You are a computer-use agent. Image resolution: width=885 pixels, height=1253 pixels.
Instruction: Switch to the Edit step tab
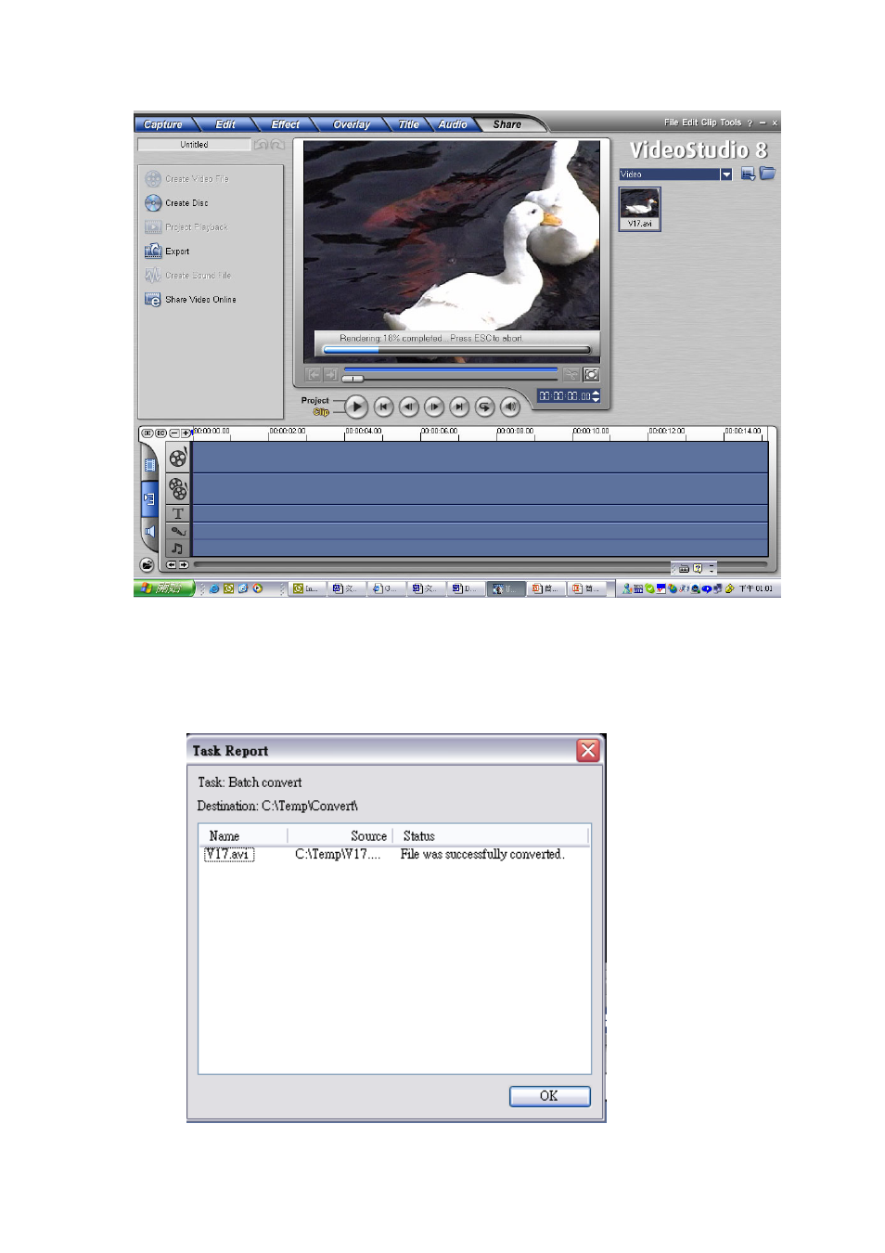(225, 124)
